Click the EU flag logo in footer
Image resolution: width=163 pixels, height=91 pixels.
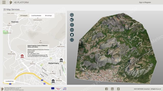coord(53,88)
